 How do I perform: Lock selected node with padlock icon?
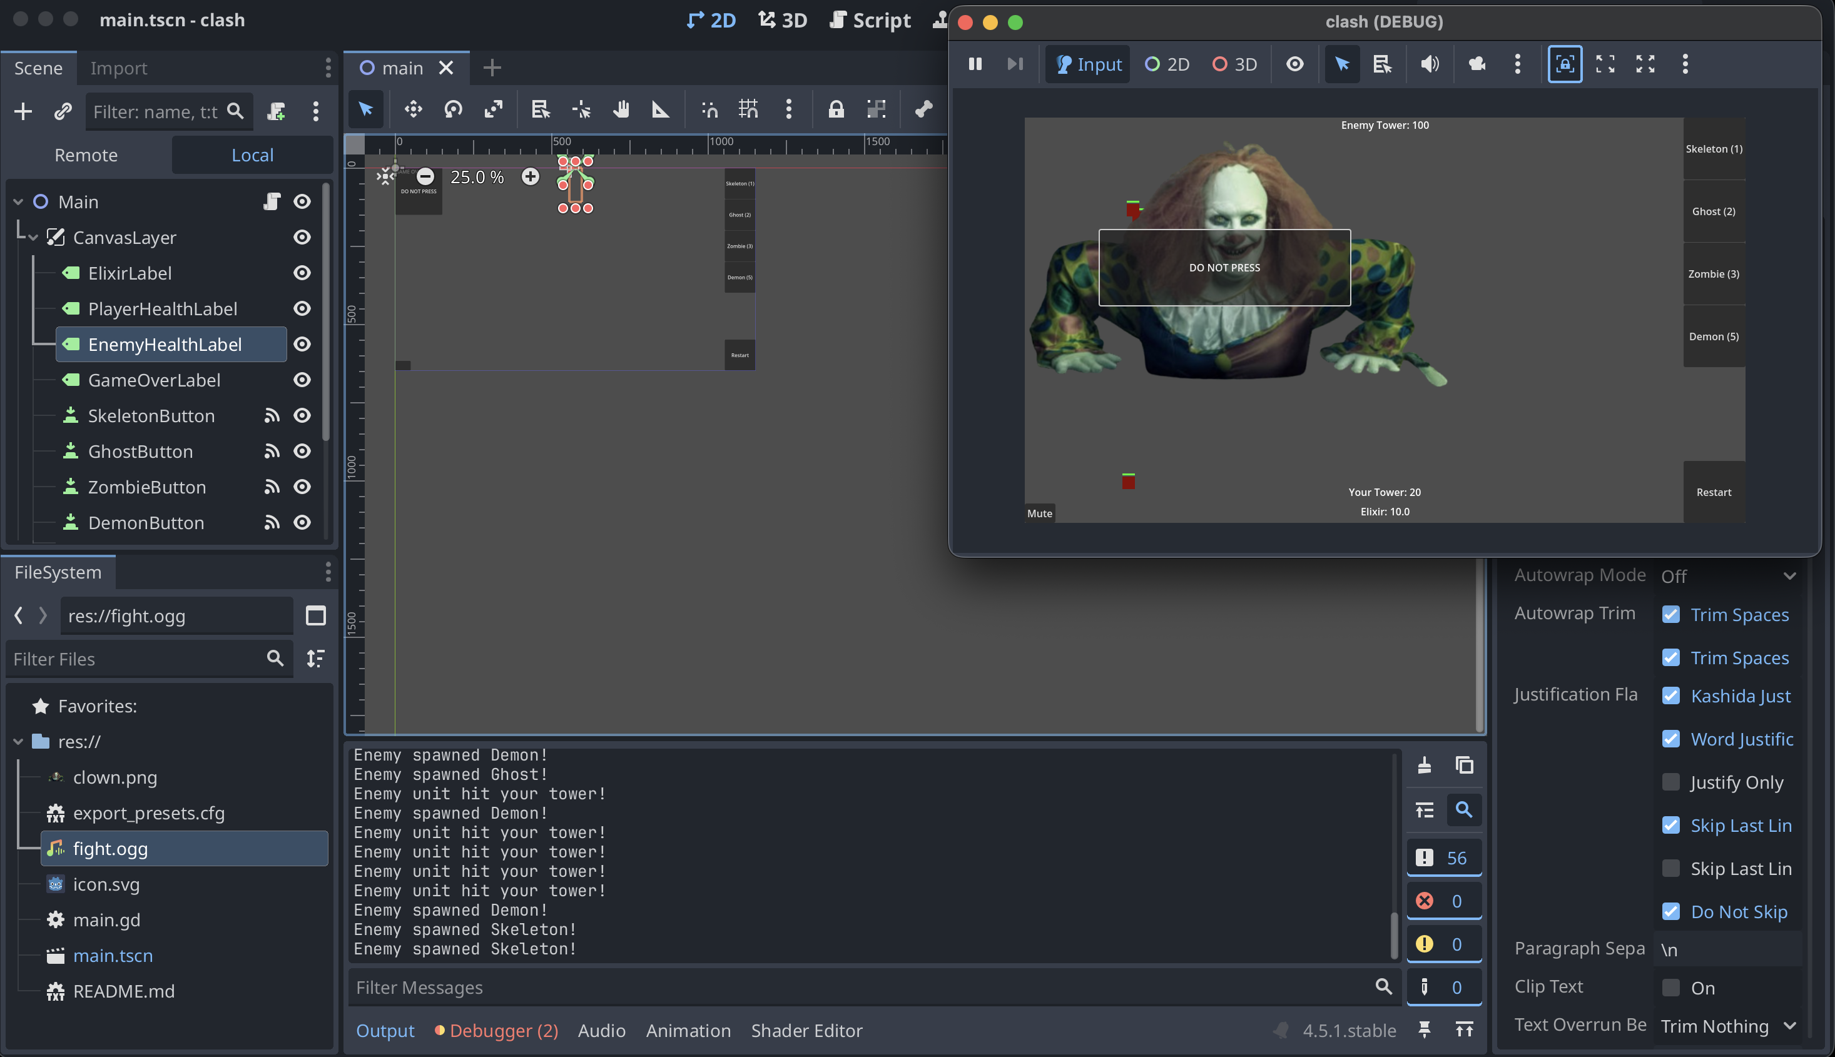(836, 109)
